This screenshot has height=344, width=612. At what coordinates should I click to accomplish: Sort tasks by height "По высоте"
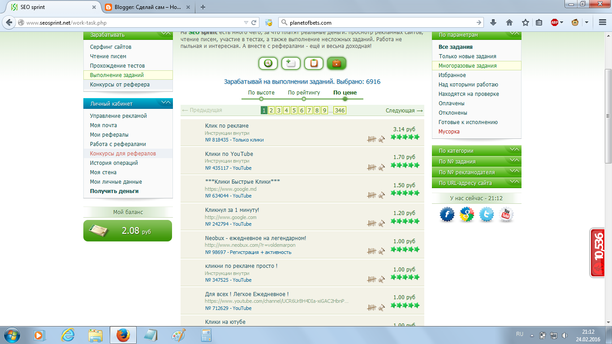tap(261, 93)
